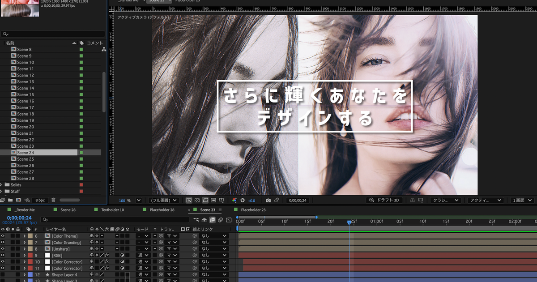This screenshot has height=282, width=537.
Task: Hide the Color Theme layer eye
Action: (x=3, y=236)
